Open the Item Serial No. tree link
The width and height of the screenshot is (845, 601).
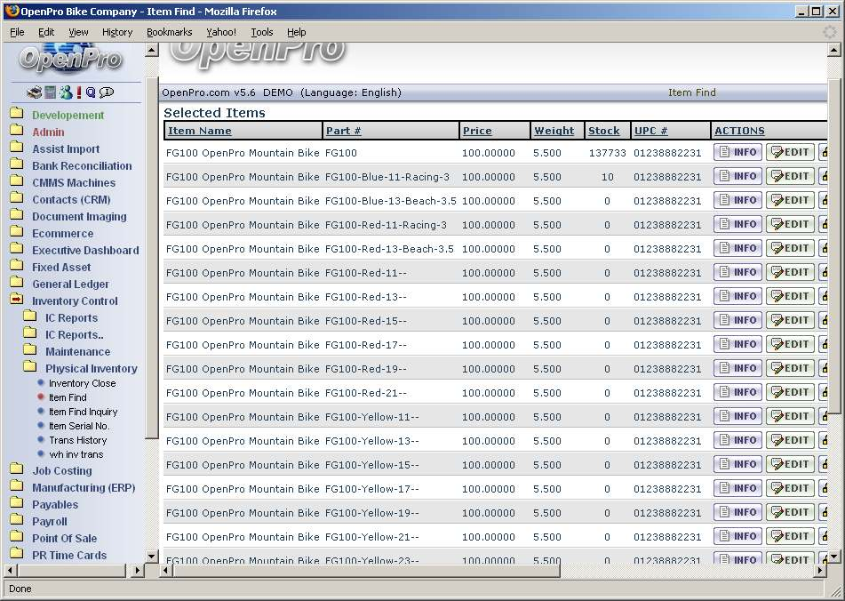(x=78, y=426)
